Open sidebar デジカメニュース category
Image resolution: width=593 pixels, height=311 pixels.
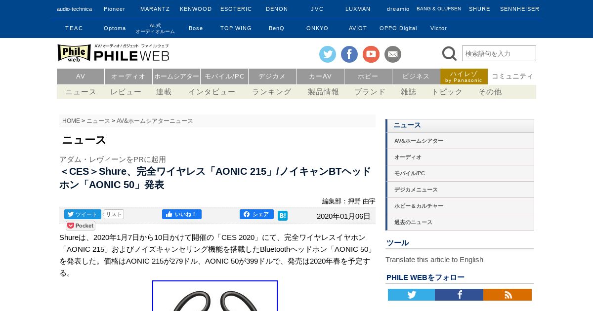(x=460, y=190)
